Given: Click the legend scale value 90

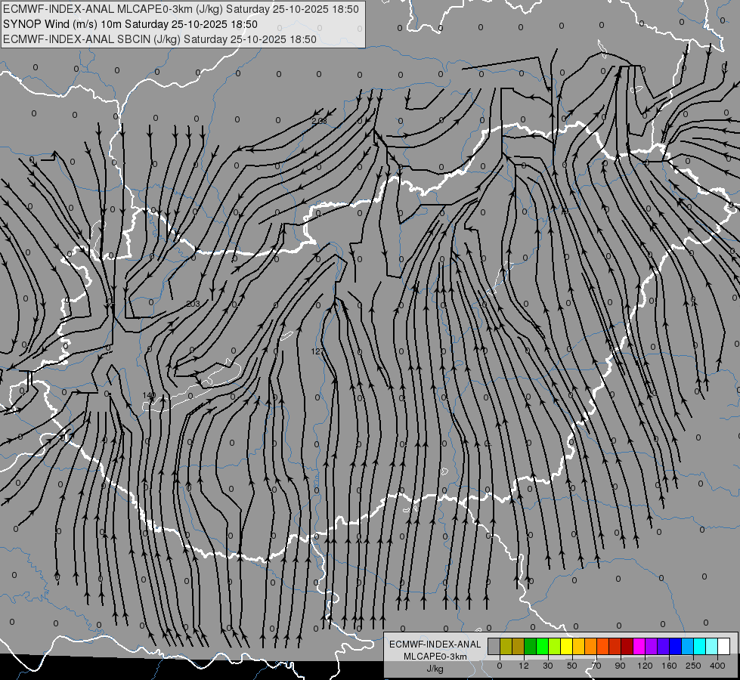Looking at the screenshot, I should pos(620,666).
